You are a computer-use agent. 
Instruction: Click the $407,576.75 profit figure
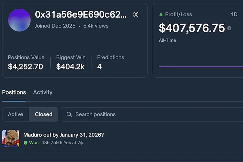point(192,28)
